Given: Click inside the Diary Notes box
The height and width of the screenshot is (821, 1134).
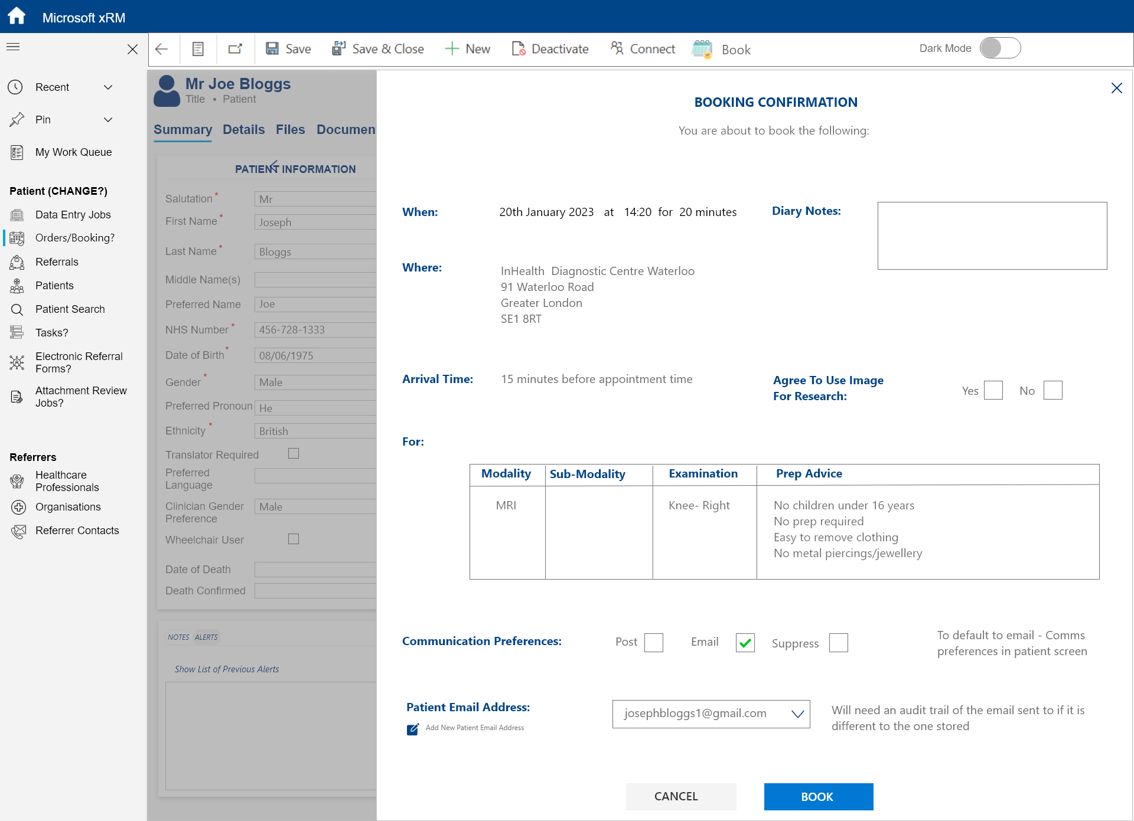Looking at the screenshot, I should [992, 235].
